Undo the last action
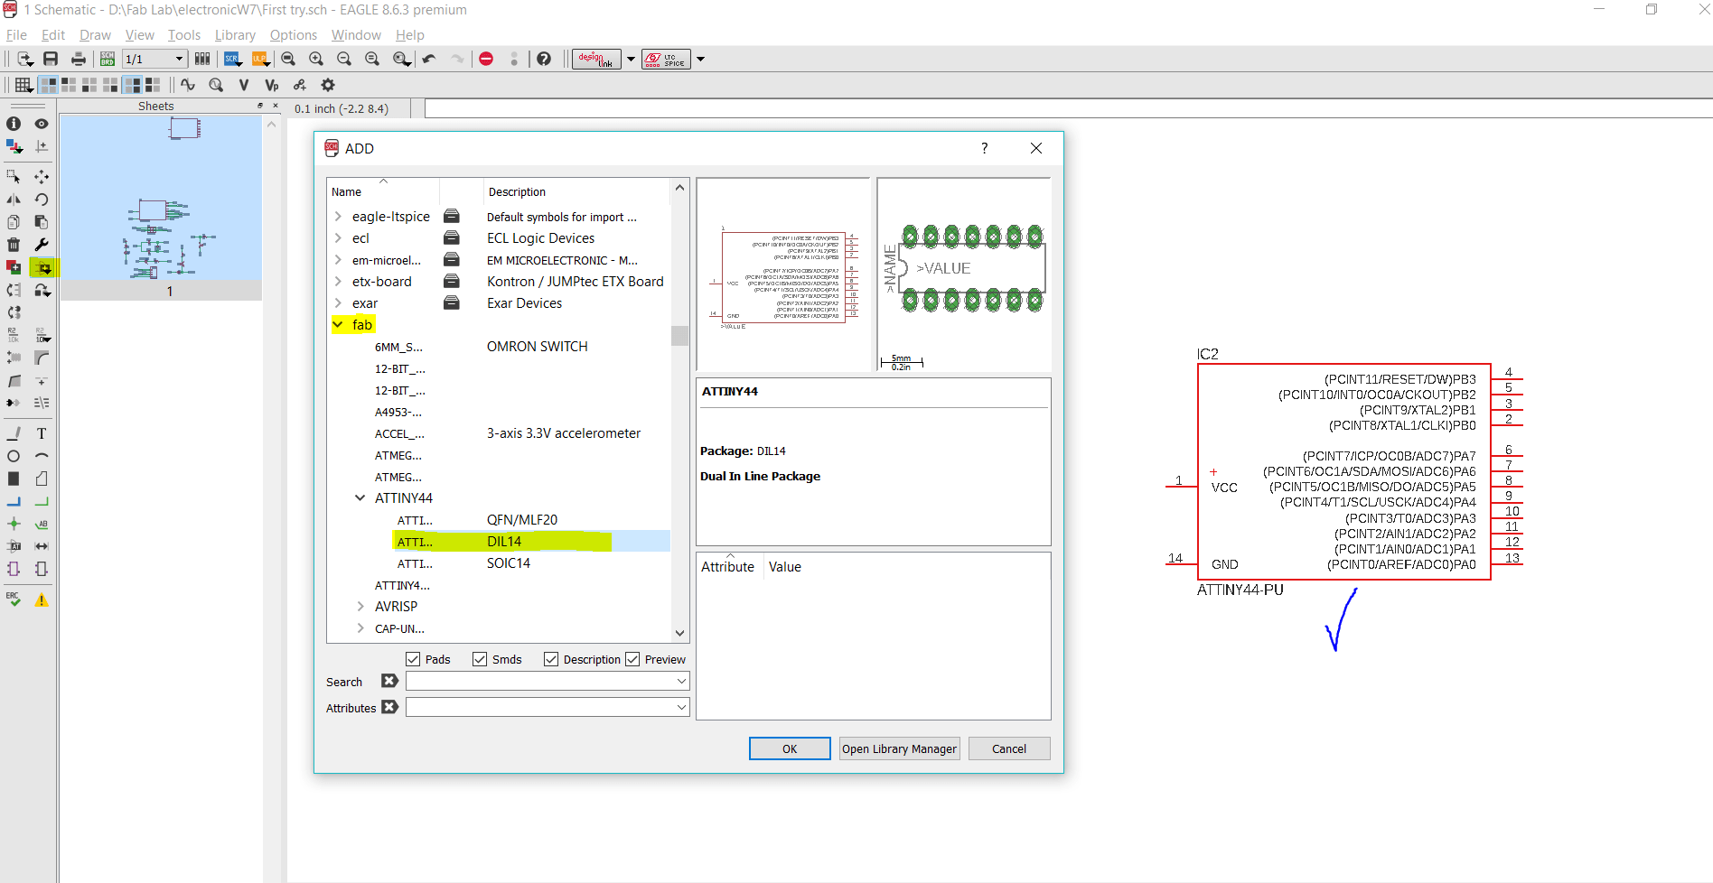Image resolution: width=1713 pixels, height=883 pixels. click(429, 59)
